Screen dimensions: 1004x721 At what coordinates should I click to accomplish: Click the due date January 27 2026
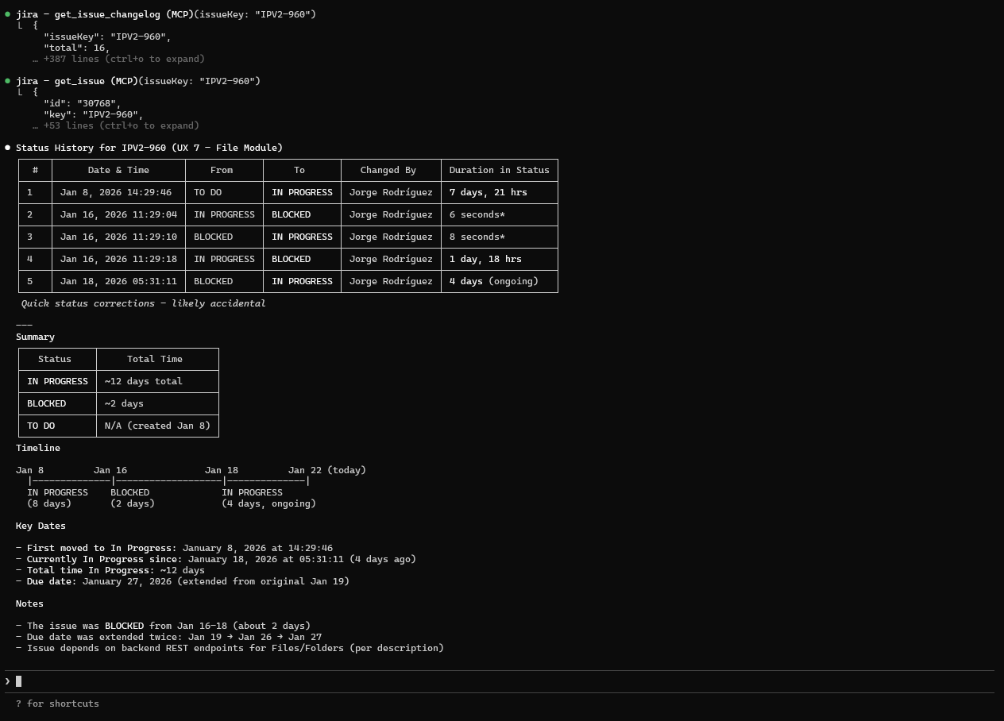pyautogui.click(x=127, y=580)
